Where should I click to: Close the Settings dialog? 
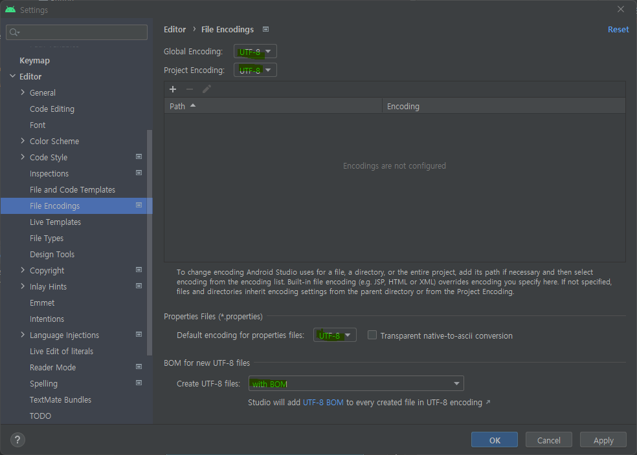620,9
